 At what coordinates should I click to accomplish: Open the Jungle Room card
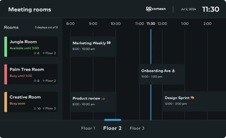[31, 46]
